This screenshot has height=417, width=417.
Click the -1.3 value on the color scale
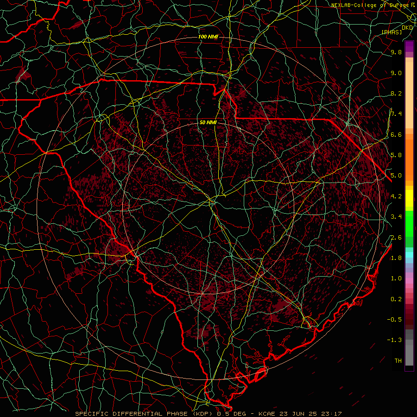tap(394, 340)
